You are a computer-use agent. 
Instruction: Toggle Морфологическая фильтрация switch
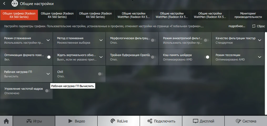coord(153,40)
